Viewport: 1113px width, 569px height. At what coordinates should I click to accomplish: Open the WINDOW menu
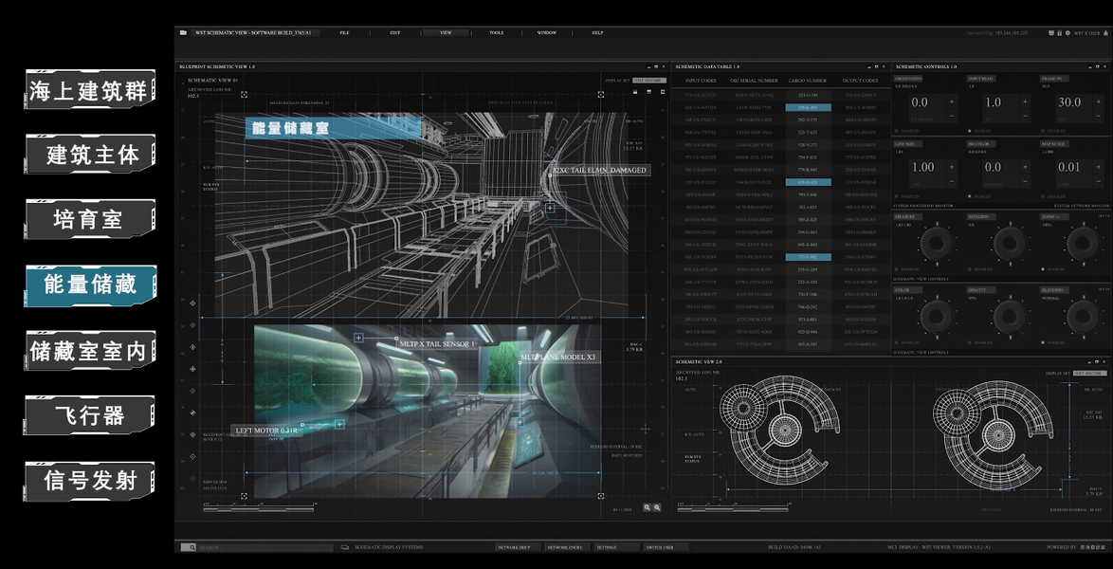pos(547,32)
